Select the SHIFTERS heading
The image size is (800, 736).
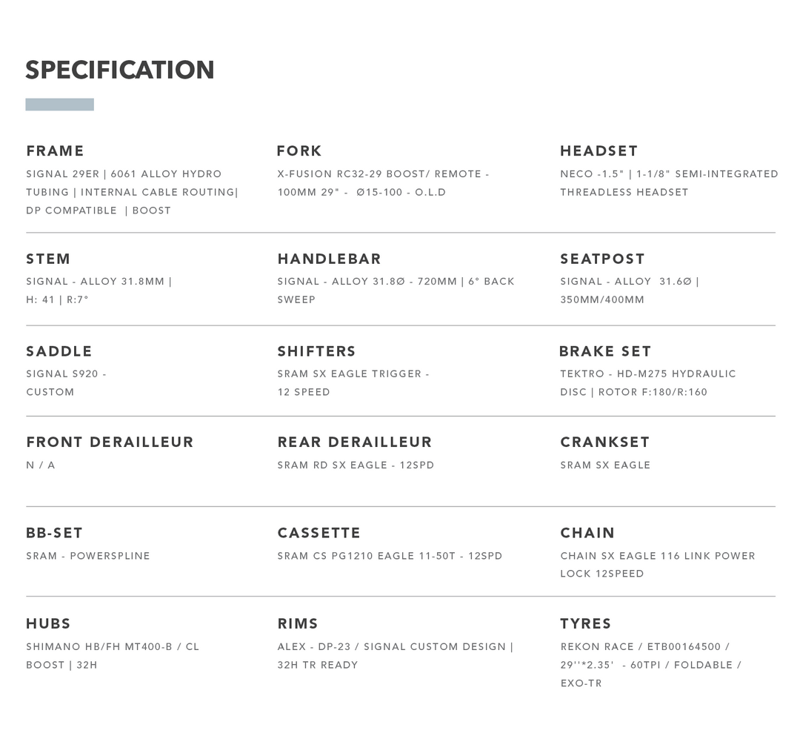coord(316,351)
